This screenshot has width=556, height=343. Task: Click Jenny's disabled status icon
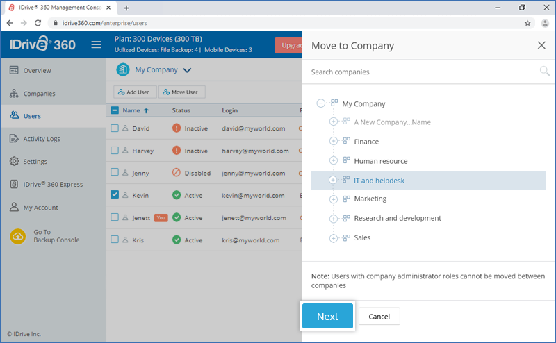177,173
